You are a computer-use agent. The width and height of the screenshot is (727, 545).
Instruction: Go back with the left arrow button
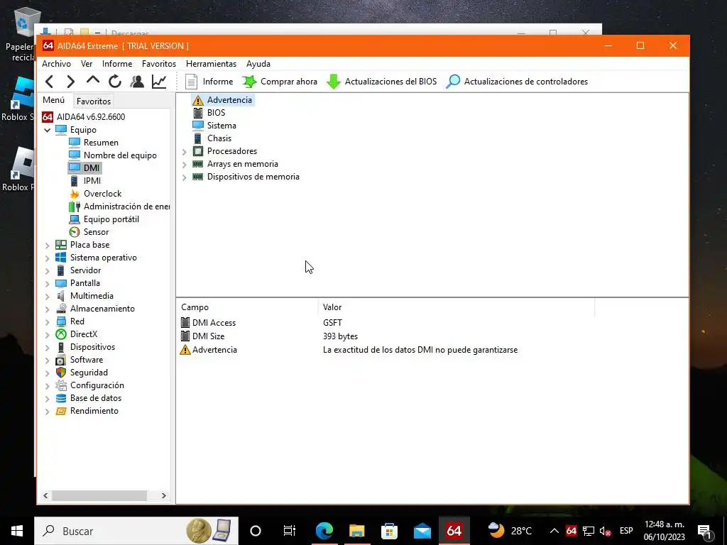click(x=50, y=82)
